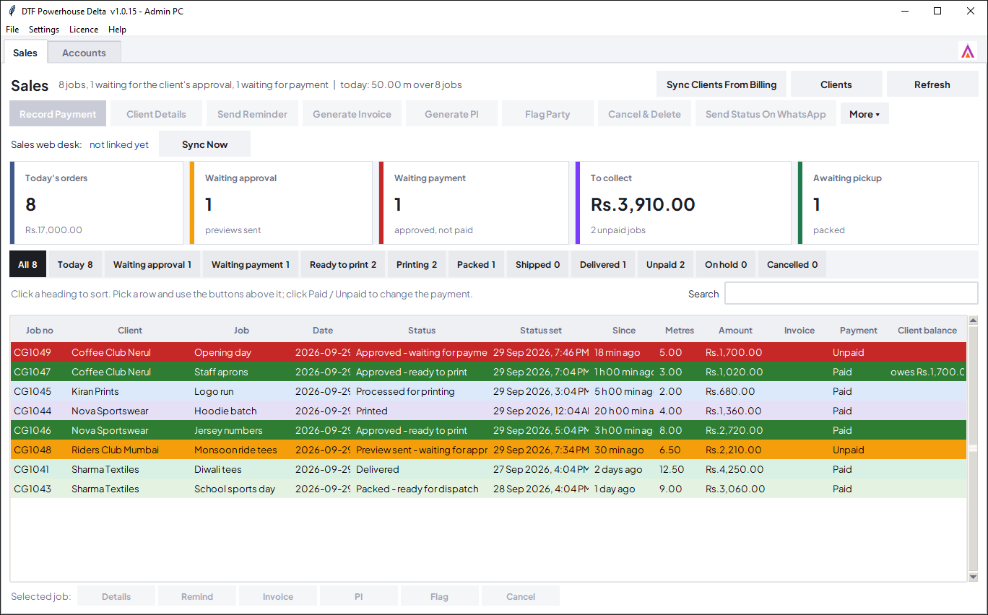The image size is (988, 615).
Task: Open the Settings menu
Action: (x=44, y=30)
